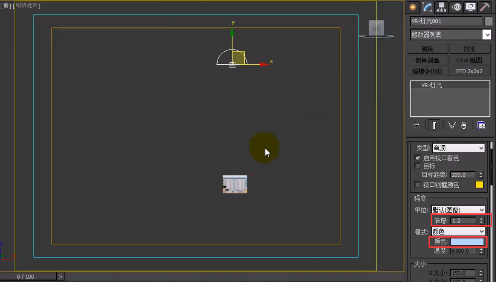Open the light blue 颜色 swatch
This screenshot has width=496, height=282.
pos(467,242)
